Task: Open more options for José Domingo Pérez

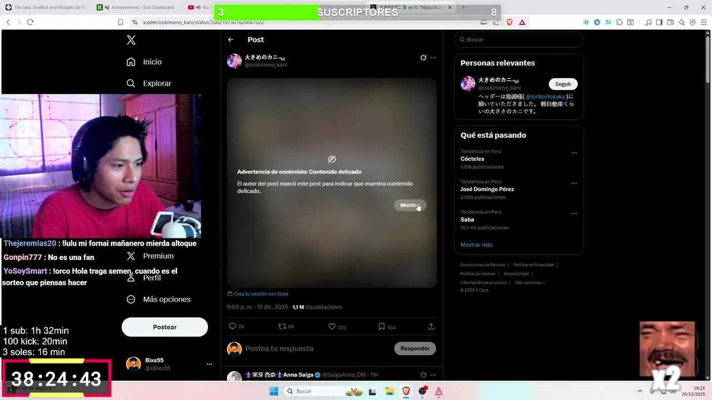Action: (574, 183)
